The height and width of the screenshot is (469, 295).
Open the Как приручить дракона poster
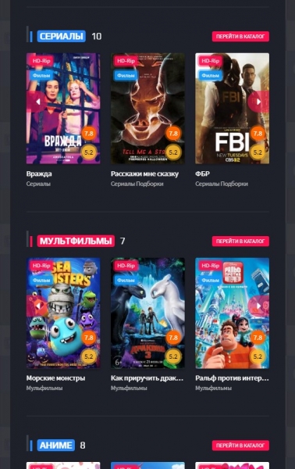click(147, 313)
